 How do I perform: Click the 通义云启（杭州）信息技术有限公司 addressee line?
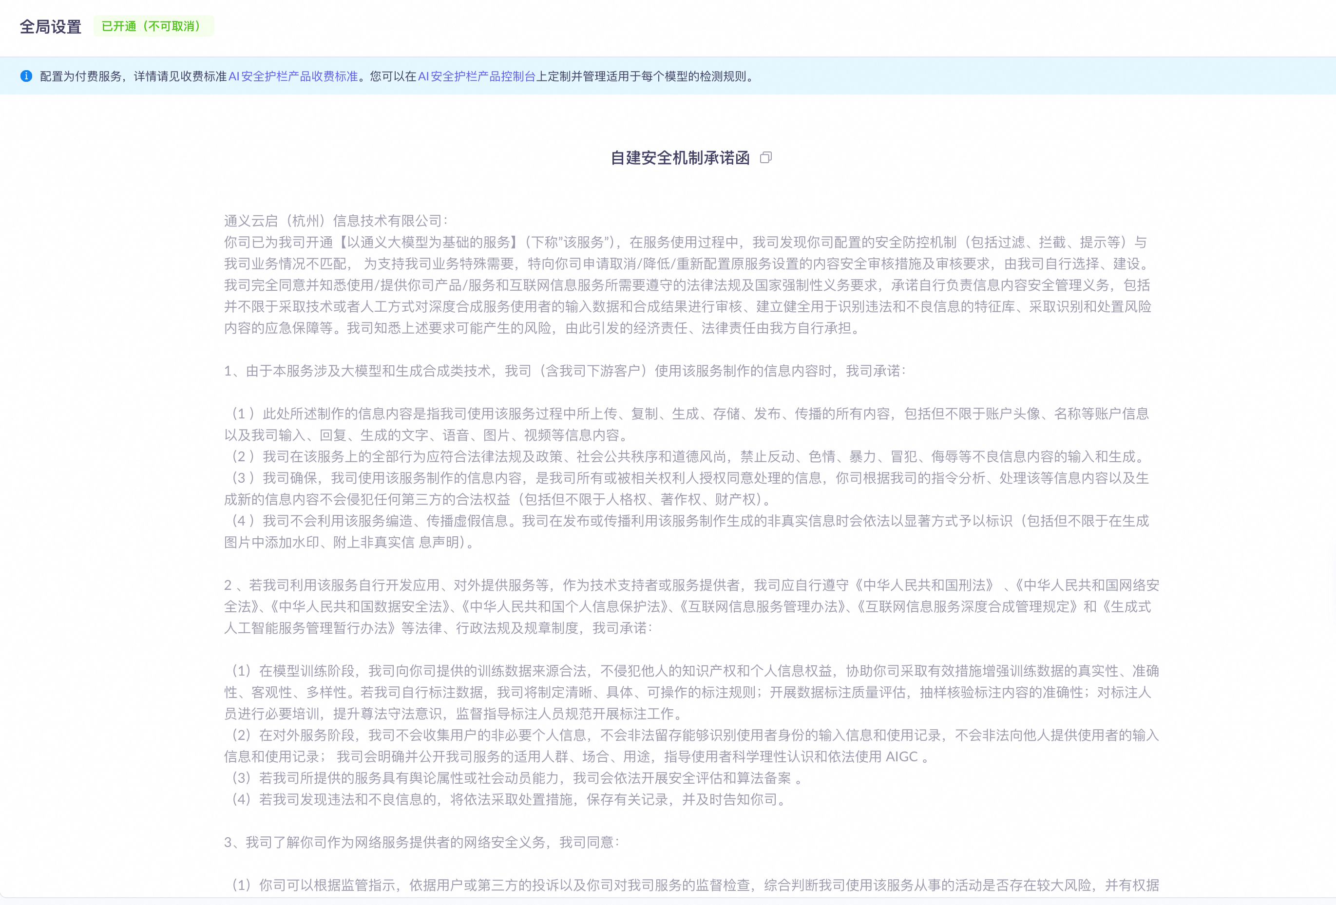(x=336, y=221)
